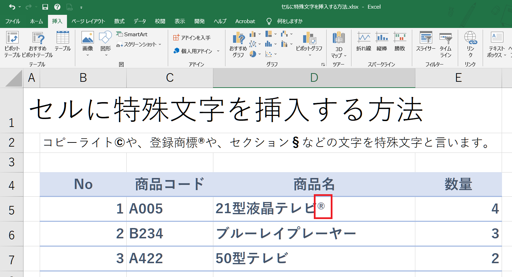Click the タイムライン timeline filter icon
This screenshot has width=512, height=277.
(445, 39)
